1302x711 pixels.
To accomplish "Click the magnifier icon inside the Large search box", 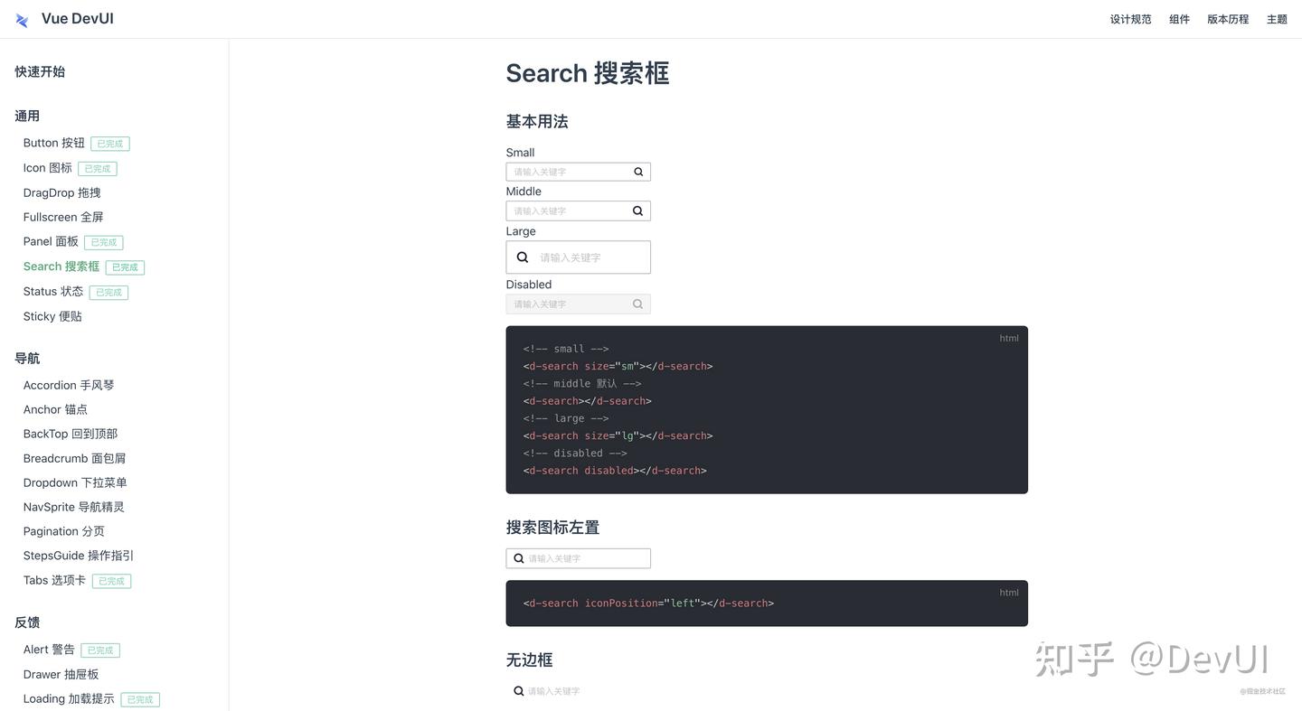I will (x=521, y=256).
